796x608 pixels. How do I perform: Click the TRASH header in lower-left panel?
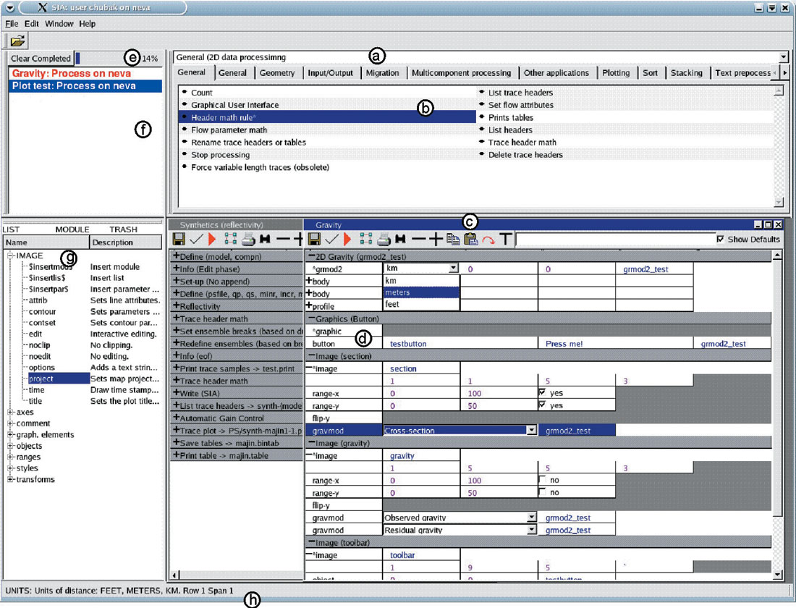(123, 229)
